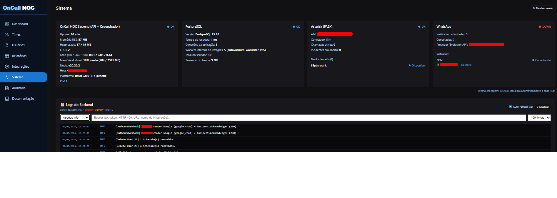
Task: Click 'Plataforma: linux 6.8.0-117-generic' text
Action: (83, 76)
